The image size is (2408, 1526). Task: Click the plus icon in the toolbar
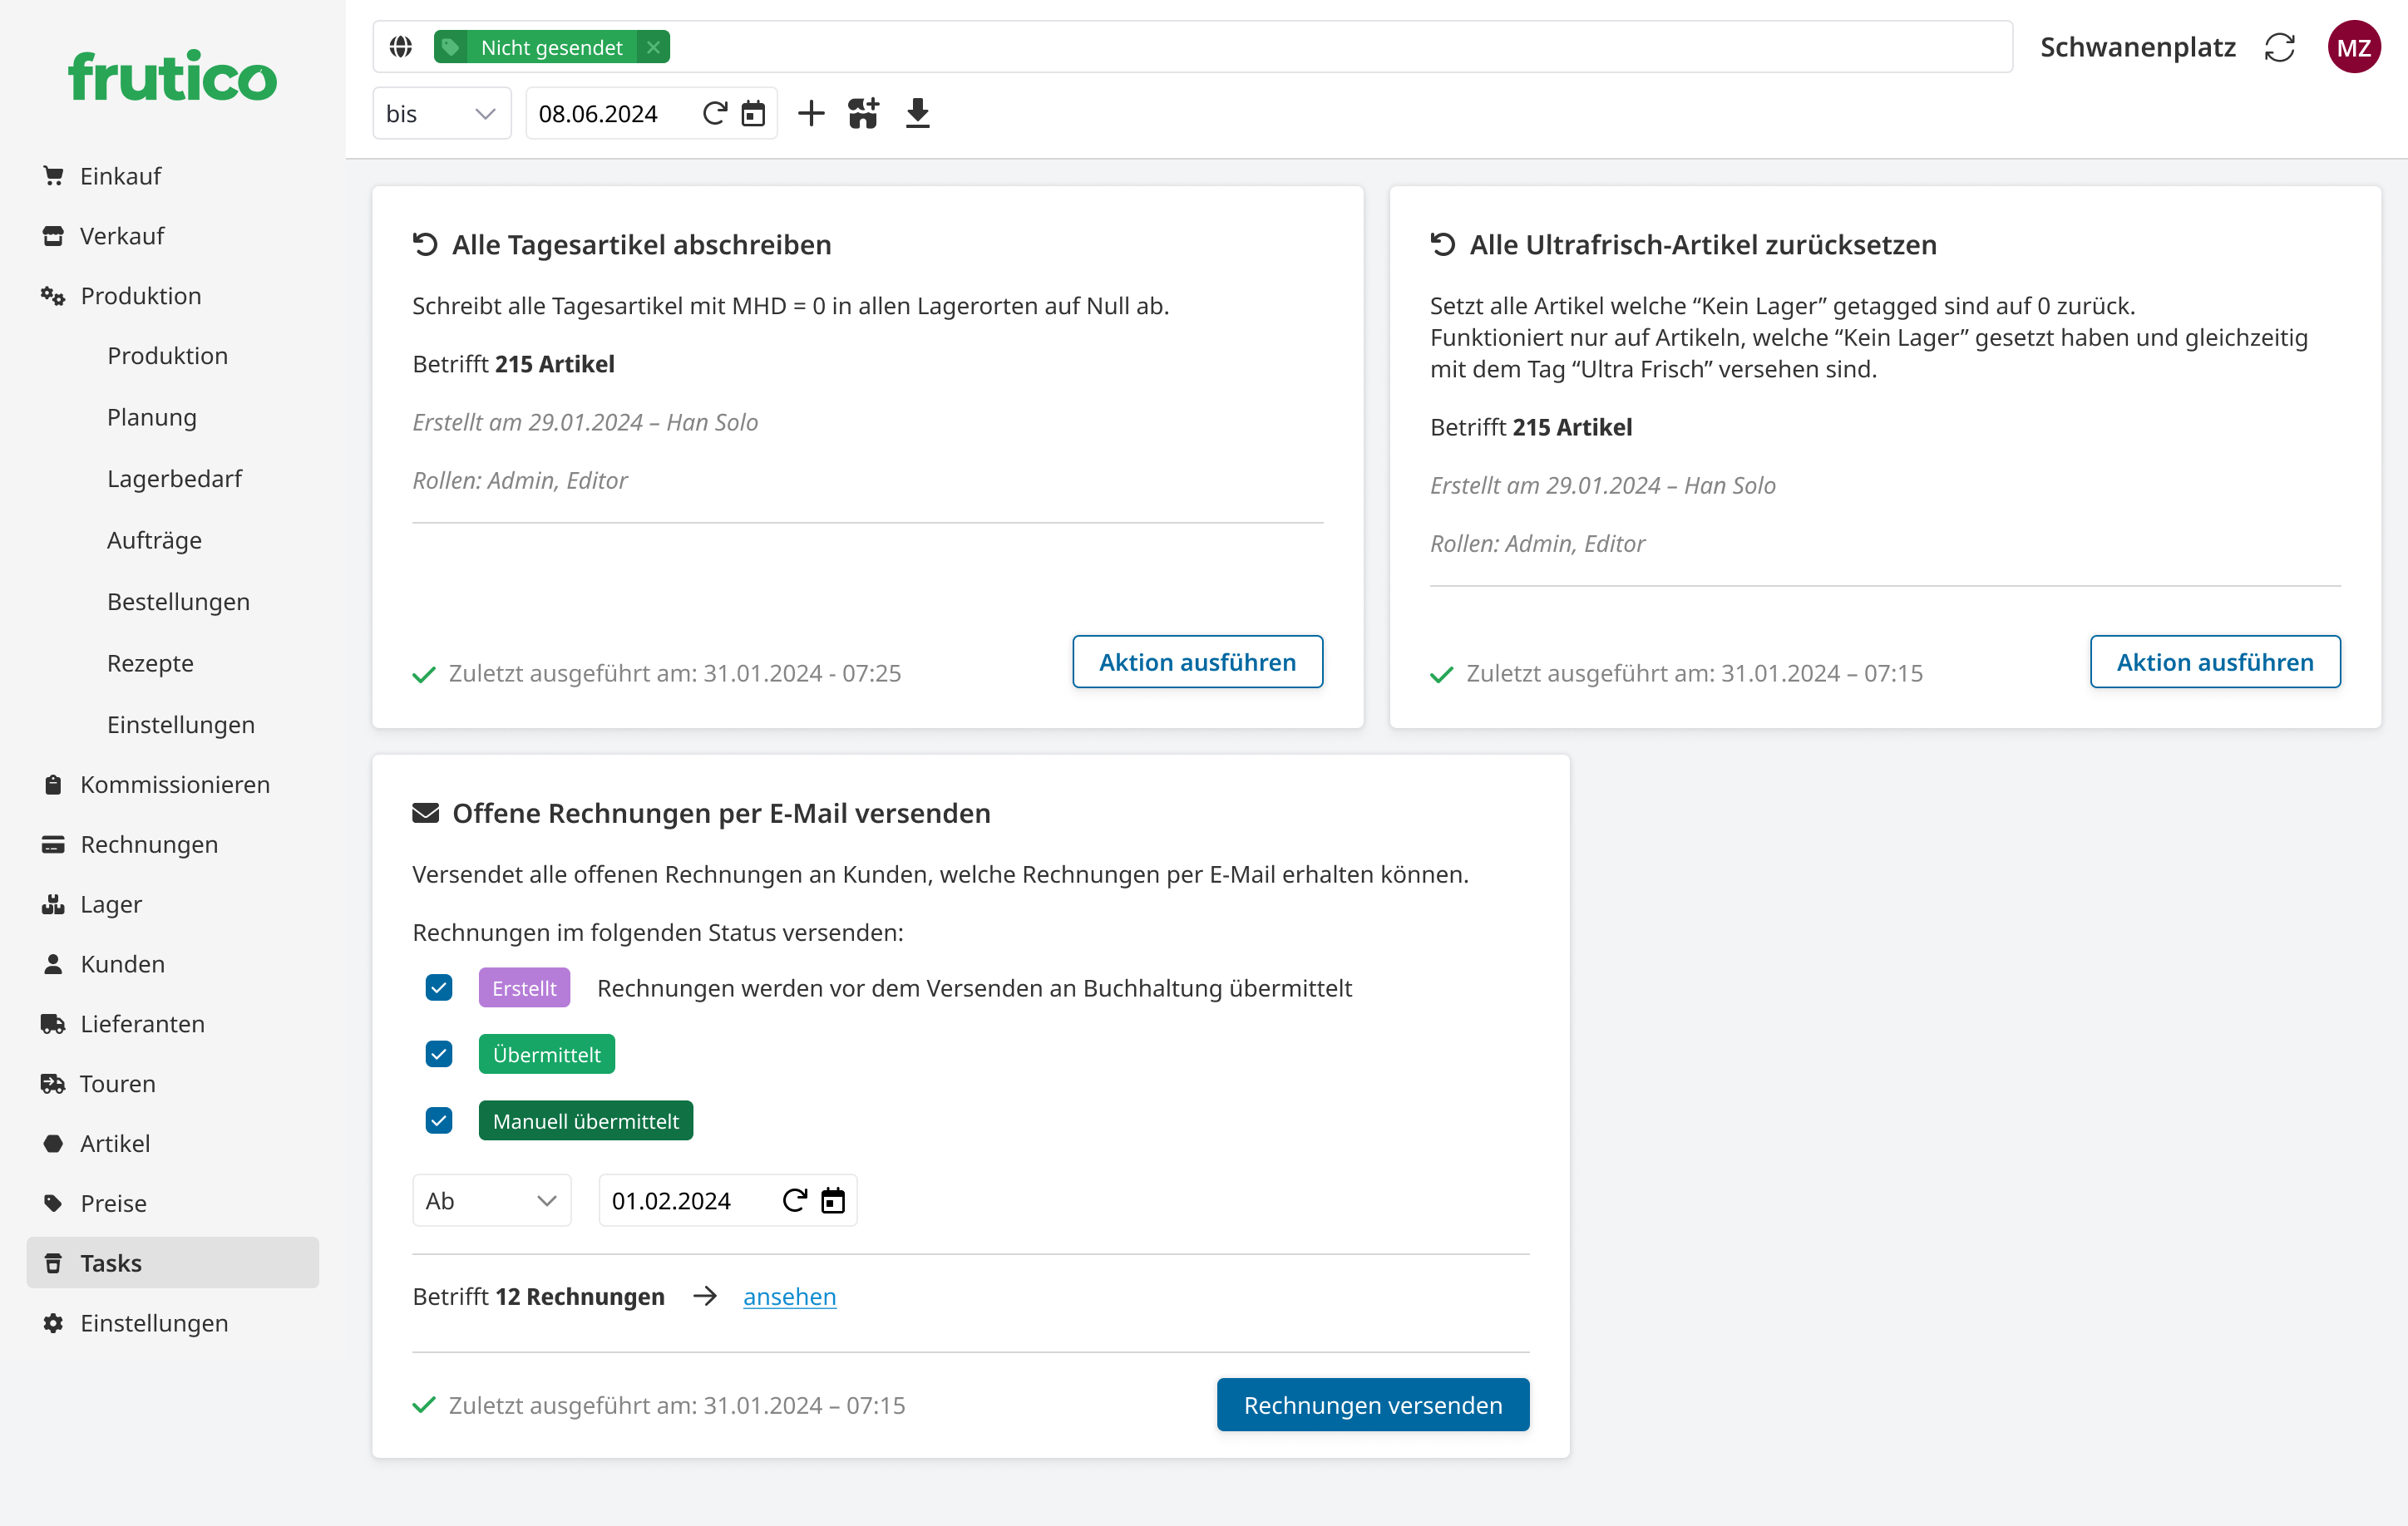coord(811,113)
